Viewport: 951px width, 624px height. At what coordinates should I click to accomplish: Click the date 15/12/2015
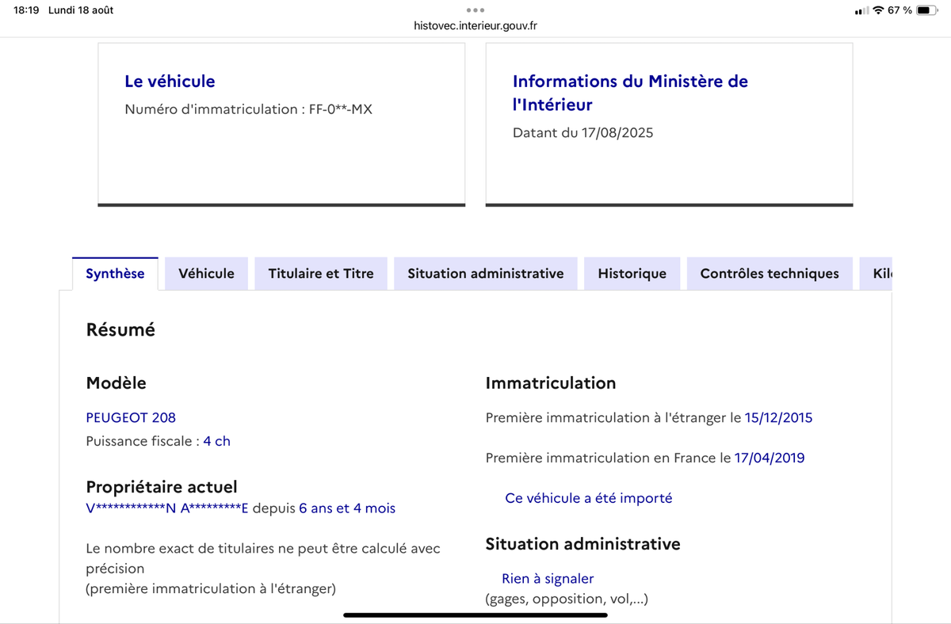[x=778, y=417]
